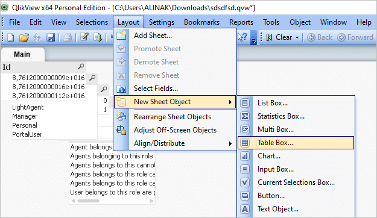This screenshot has height=218, width=377.
Task: Open the Settings menu
Action: [x=161, y=22]
